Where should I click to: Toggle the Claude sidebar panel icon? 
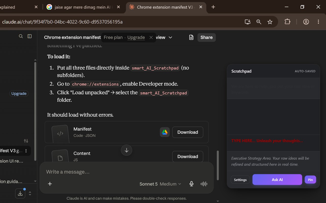coord(30,36)
